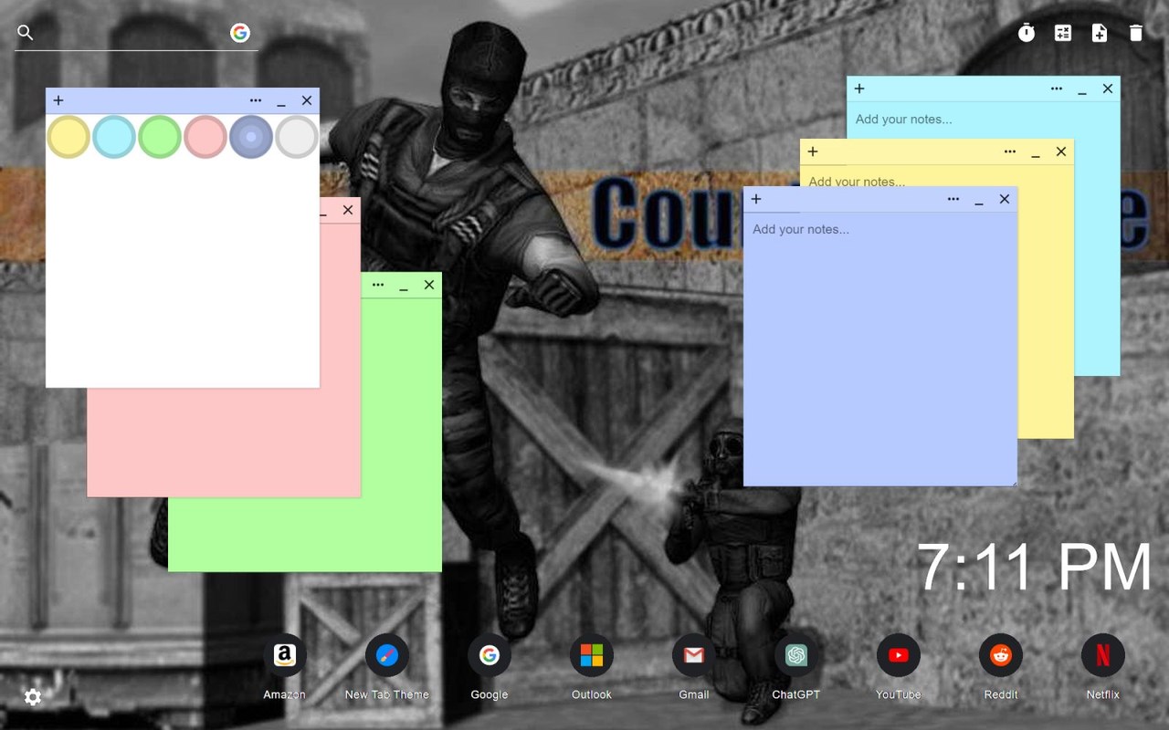
Task: Click plus icon on cyan note
Action: coord(859,89)
